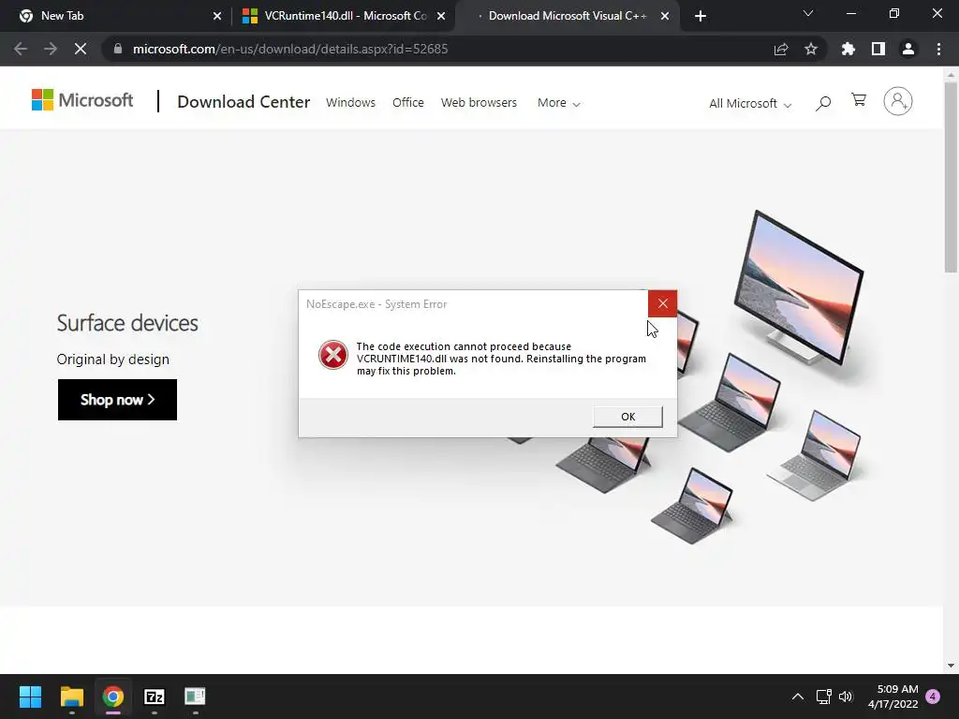This screenshot has width=959, height=719.
Task: Toggle the Chrome side panel
Action: 878,49
